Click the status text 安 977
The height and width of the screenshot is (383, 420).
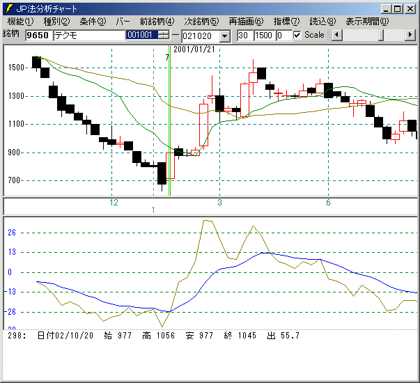click(x=199, y=336)
